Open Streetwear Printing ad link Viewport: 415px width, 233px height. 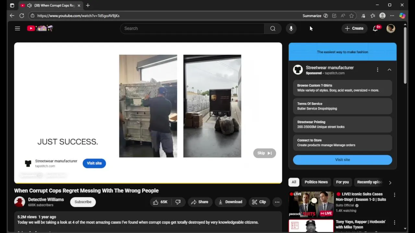coord(343,124)
